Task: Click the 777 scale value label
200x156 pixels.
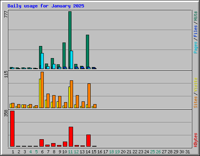Action: [x=6, y=14]
